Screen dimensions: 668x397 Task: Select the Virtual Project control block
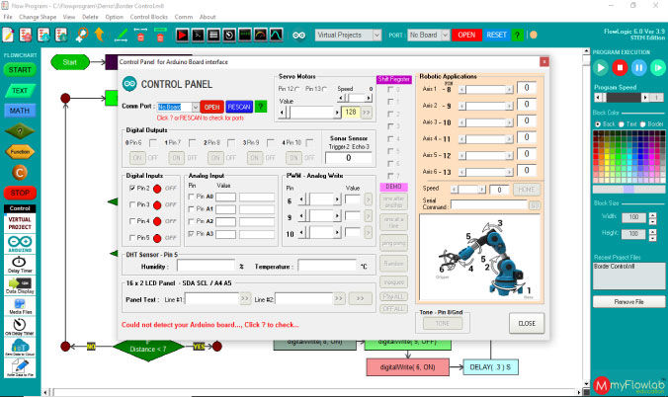click(20, 223)
